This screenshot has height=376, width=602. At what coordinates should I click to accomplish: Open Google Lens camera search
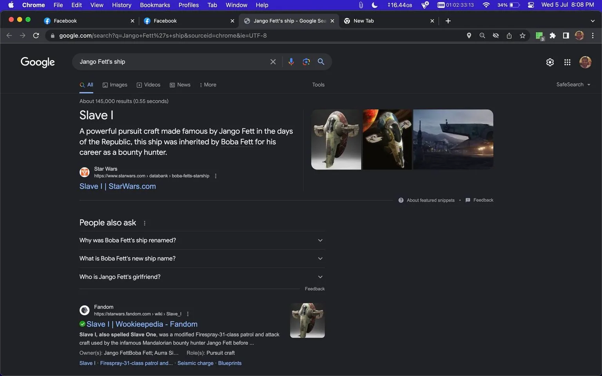tap(306, 61)
